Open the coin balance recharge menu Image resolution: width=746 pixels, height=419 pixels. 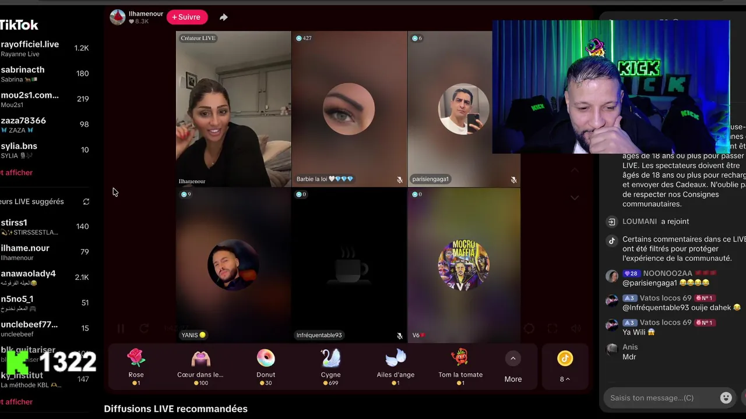pyautogui.click(x=565, y=367)
